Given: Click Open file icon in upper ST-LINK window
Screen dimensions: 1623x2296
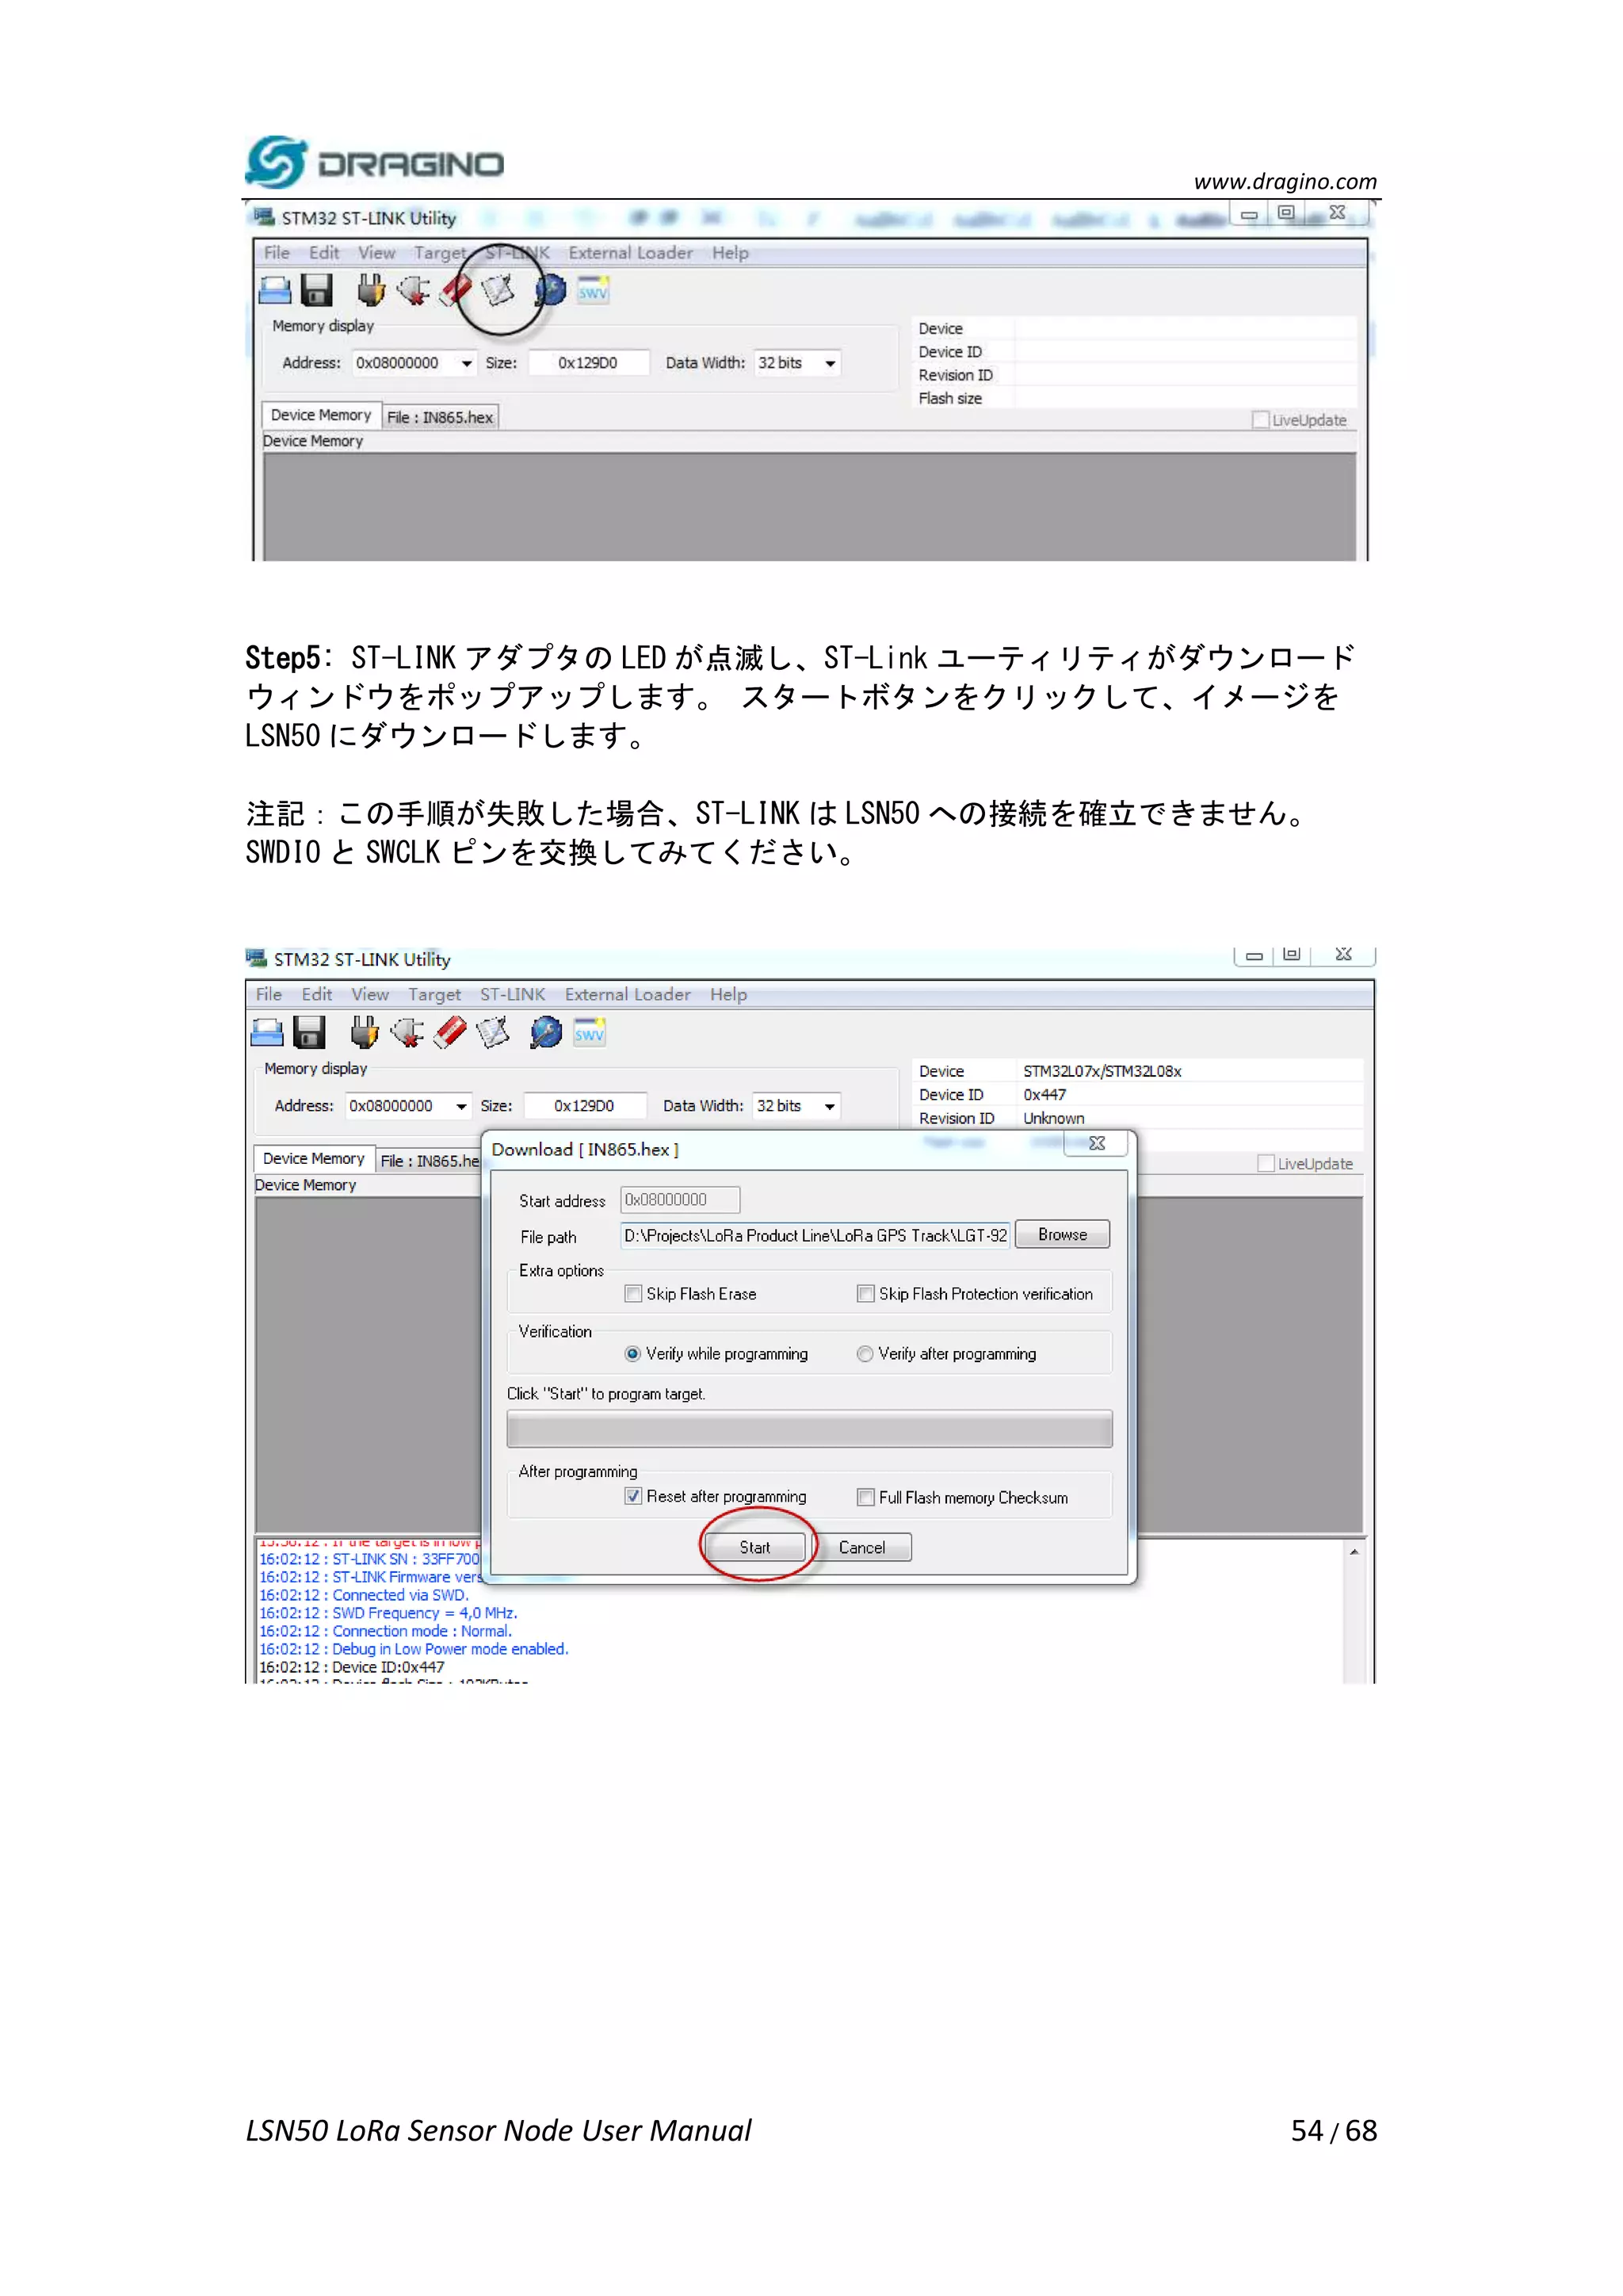Looking at the screenshot, I should (x=274, y=290).
